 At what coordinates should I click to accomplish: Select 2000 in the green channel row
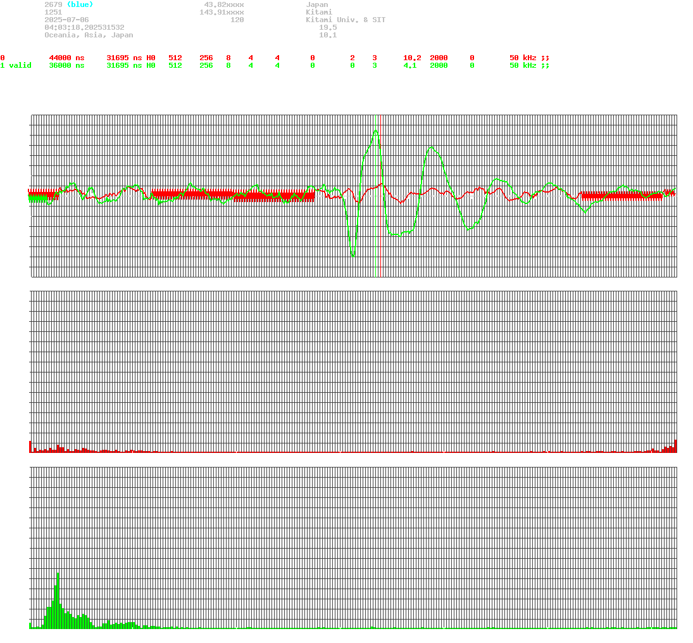click(x=439, y=65)
